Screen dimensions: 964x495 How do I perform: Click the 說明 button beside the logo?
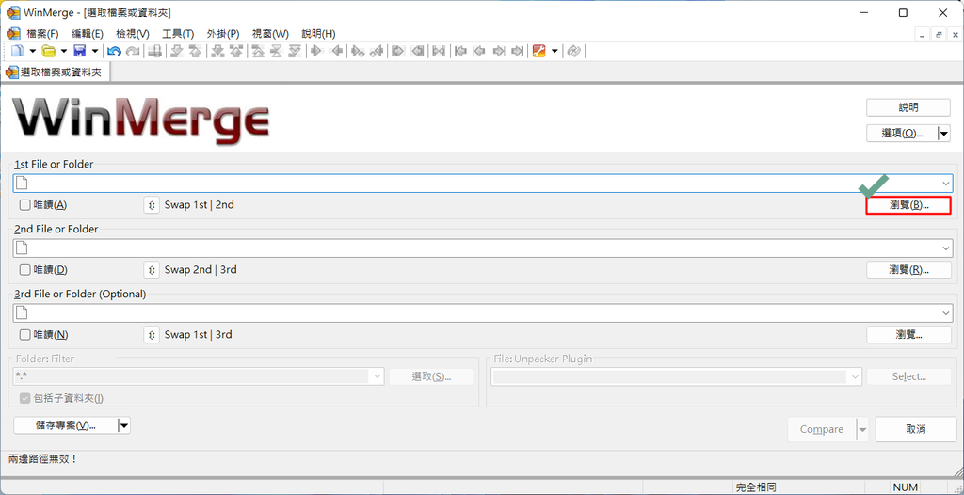[x=908, y=107]
